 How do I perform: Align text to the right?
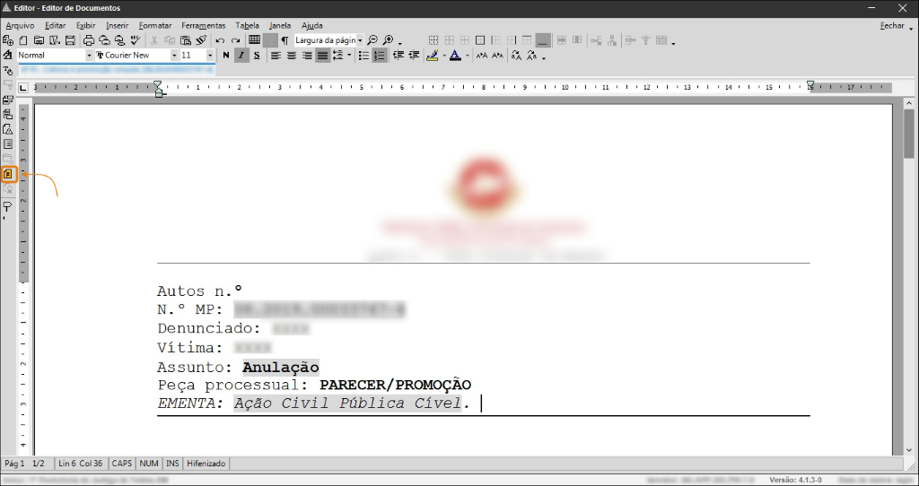(x=307, y=56)
